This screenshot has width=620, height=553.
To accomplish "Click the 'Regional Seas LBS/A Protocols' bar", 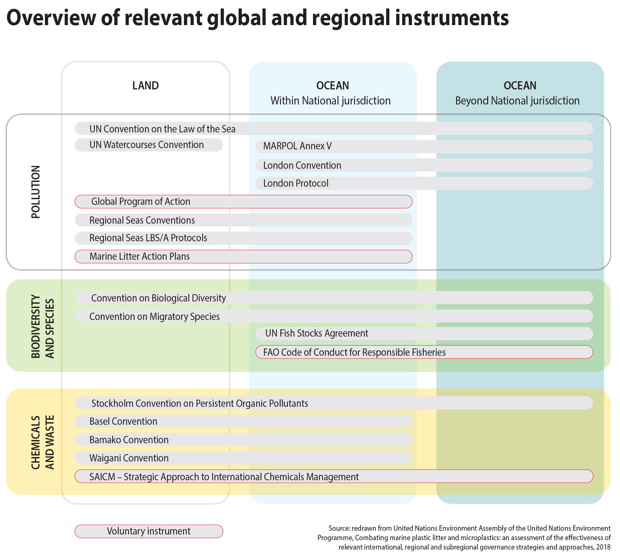I will [244, 238].
